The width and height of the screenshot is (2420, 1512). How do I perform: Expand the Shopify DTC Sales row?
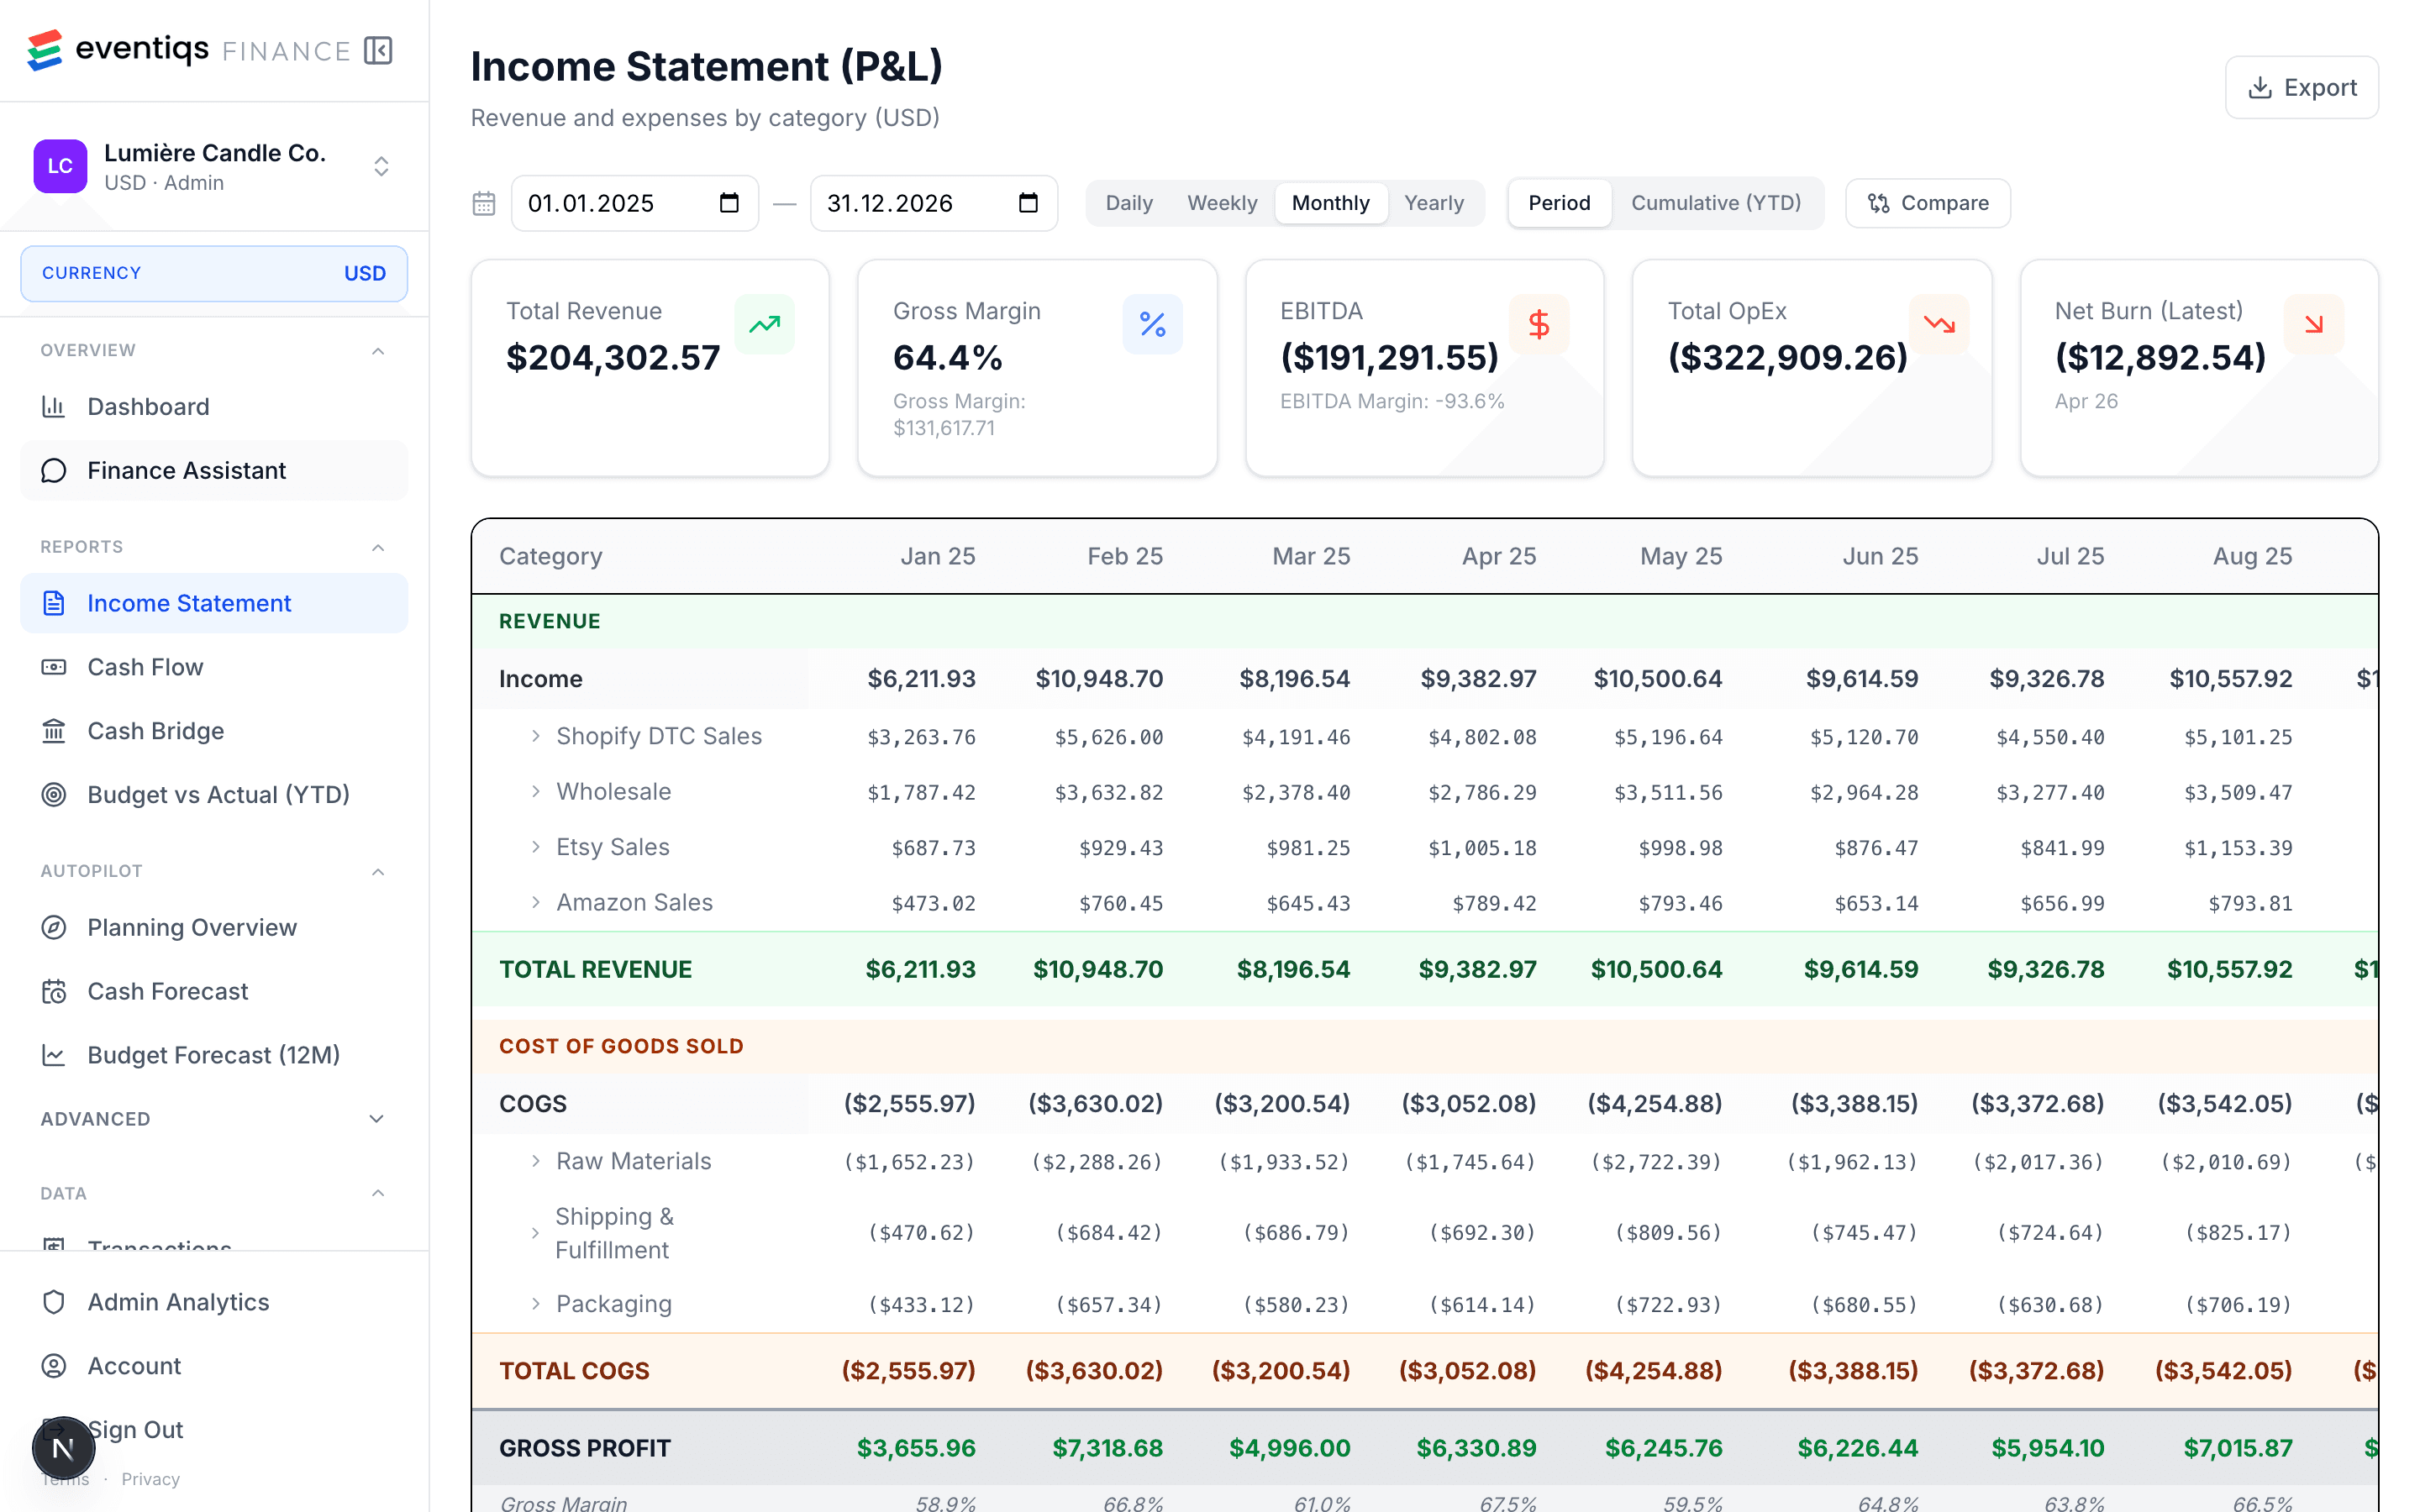click(535, 736)
